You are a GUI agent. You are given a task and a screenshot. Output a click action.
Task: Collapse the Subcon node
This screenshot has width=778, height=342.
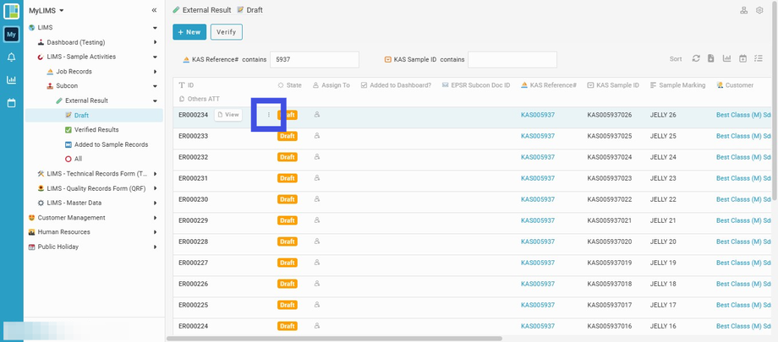pos(156,86)
